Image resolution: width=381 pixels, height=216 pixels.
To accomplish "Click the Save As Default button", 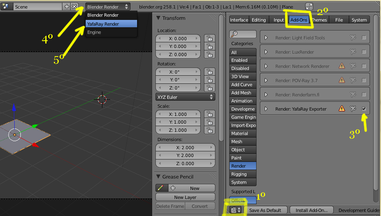I will [x=265, y=210].
